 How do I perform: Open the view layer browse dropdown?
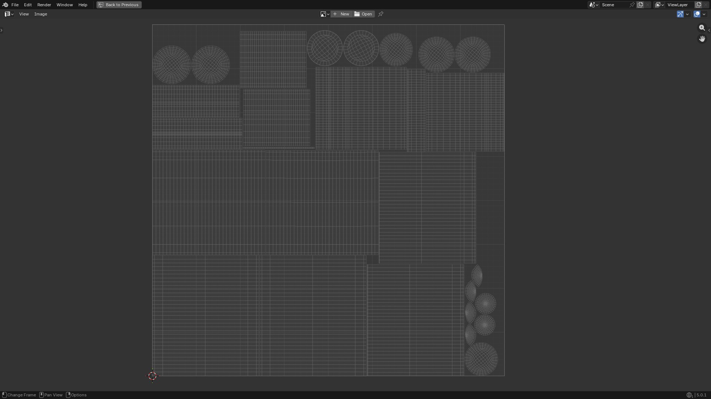tap(659, 5)
